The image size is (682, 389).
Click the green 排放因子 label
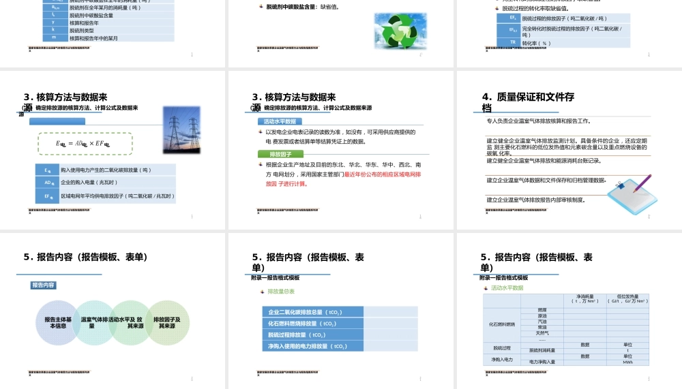coord(280,154)
